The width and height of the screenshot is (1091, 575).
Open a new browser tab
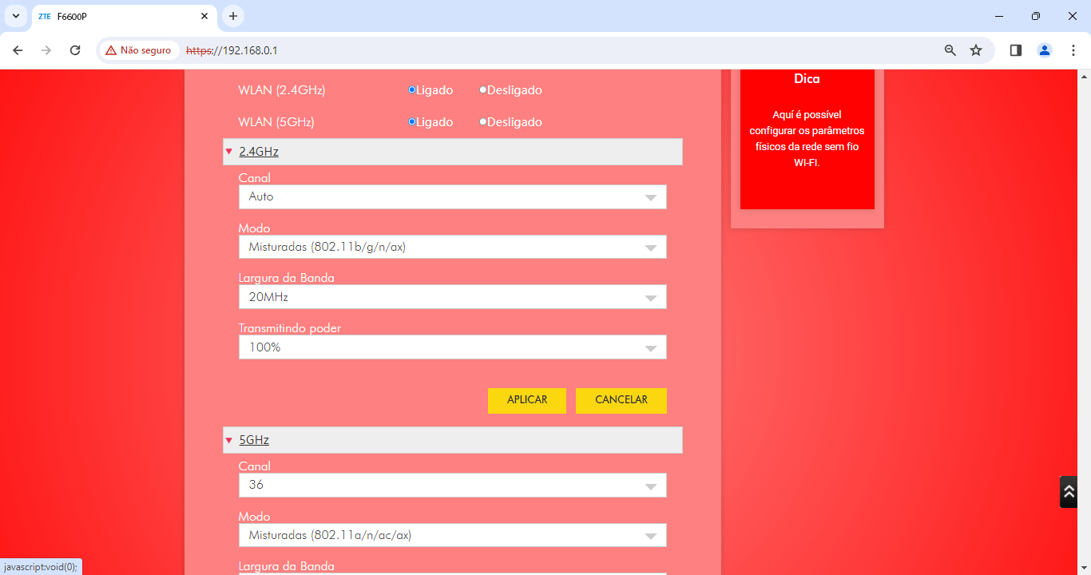click(x=233, y=16)
